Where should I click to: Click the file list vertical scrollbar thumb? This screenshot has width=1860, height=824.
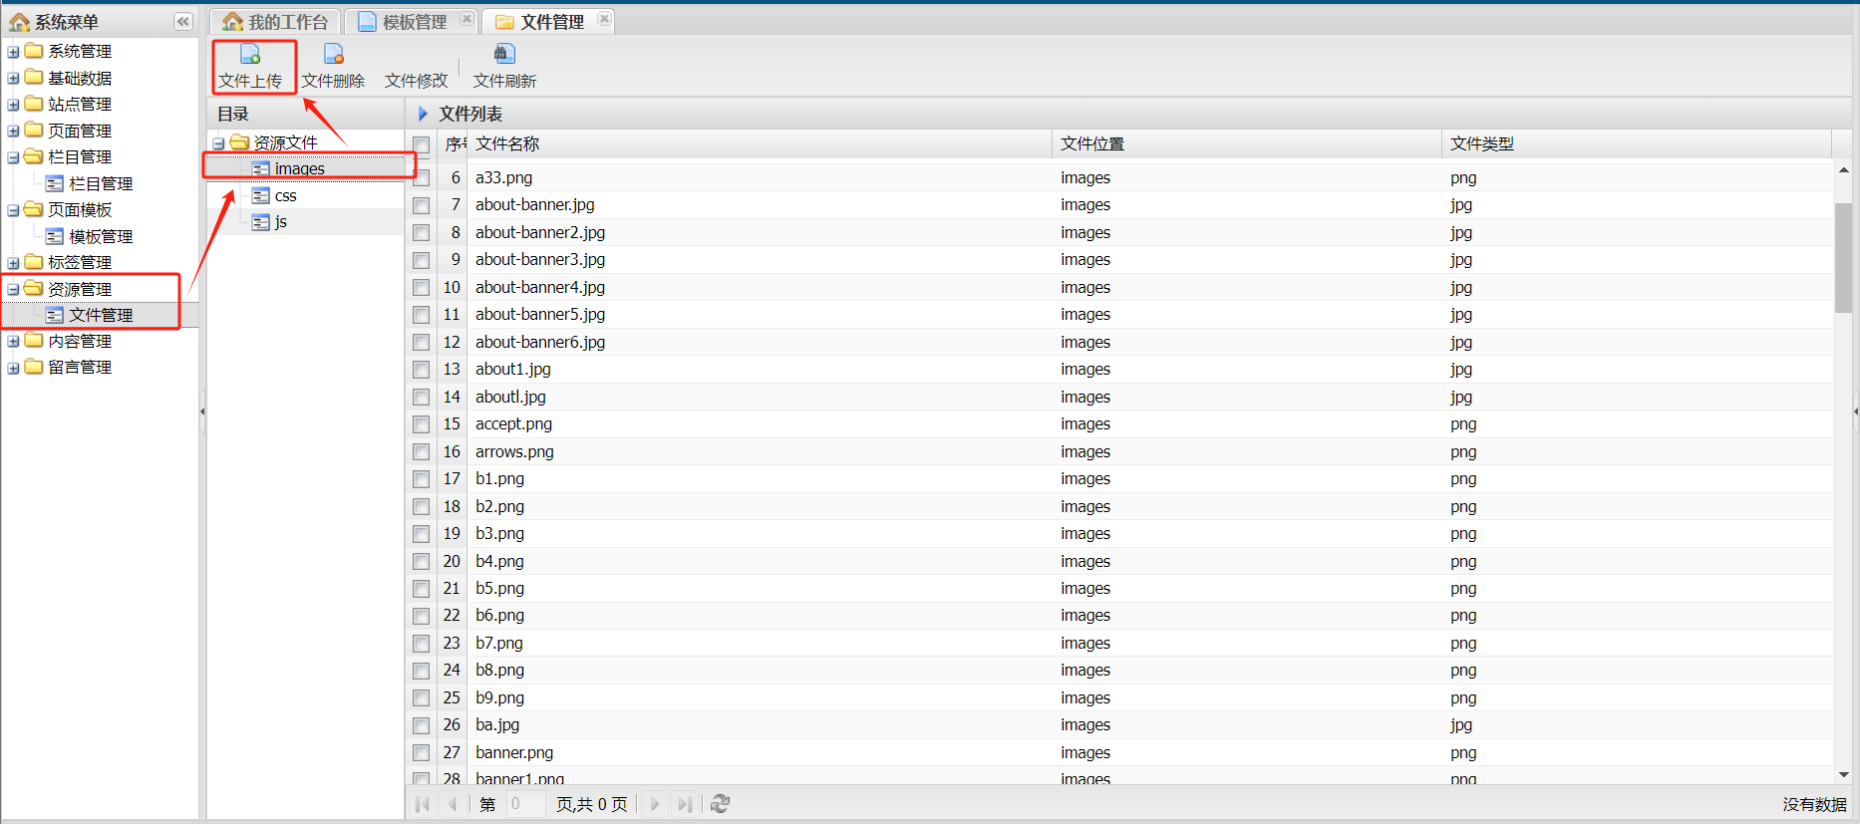pos(1843,257)
